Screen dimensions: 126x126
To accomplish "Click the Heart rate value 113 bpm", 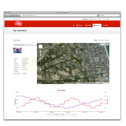I will (24, 73).
